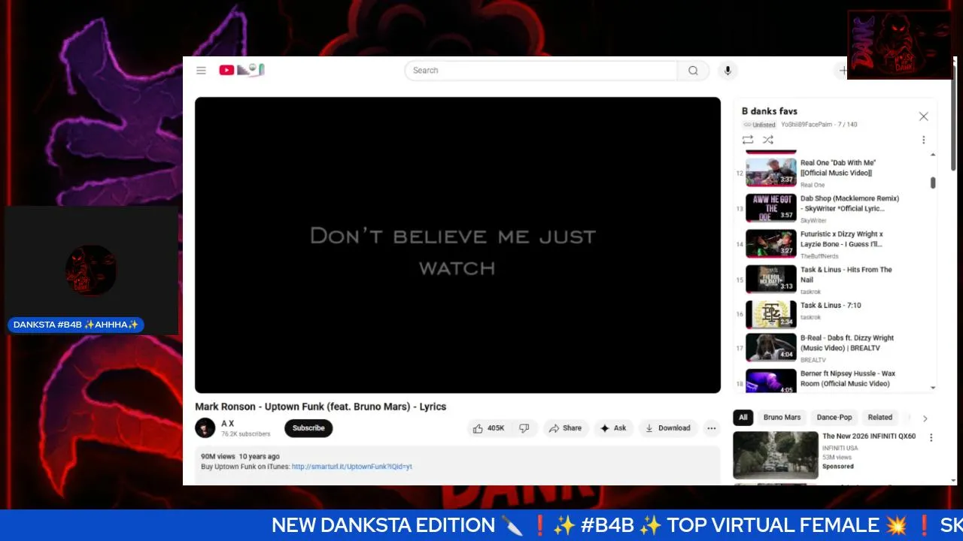963x541 pixels.
Task: Click the Search placeholder text
Action: [x=425, y=71]
